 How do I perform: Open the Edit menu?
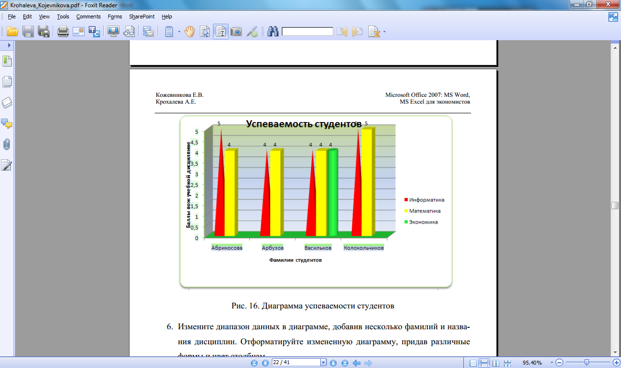(x=27, y=16)
